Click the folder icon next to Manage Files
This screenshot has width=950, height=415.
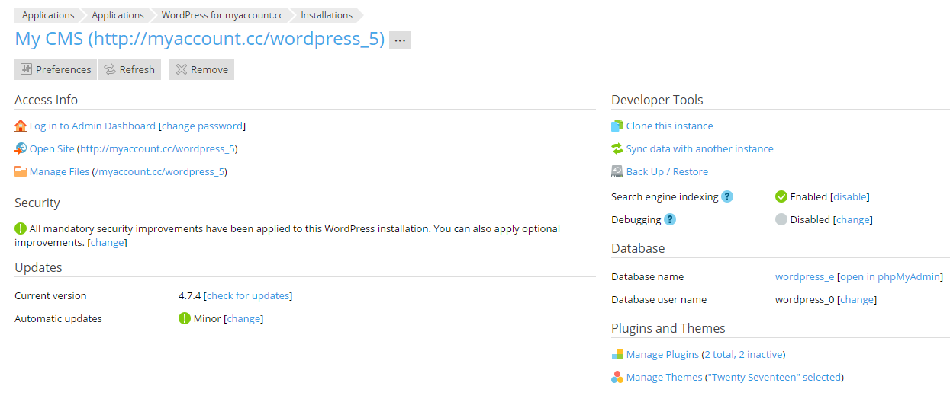21,171
